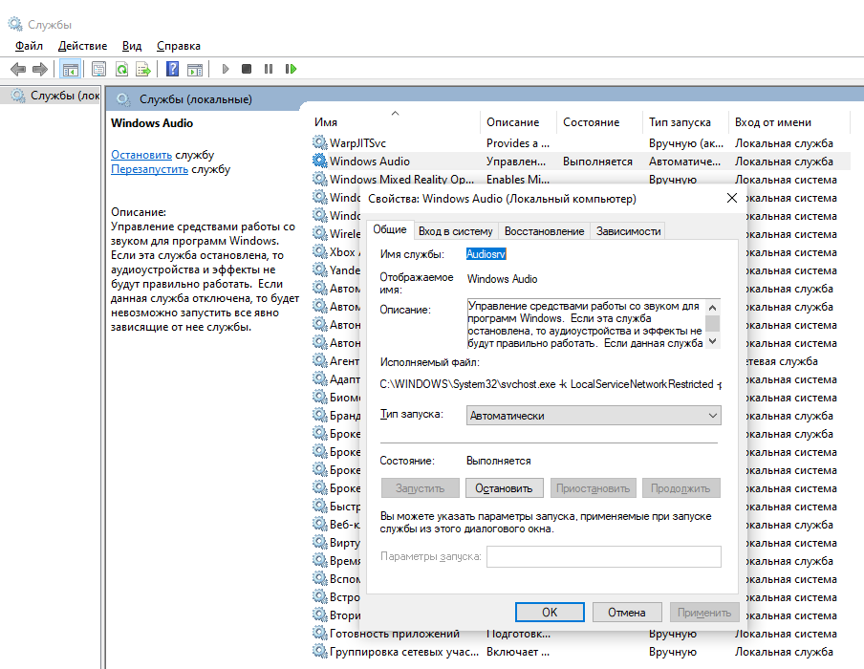Viewport: 864px width, 669px height.
Task: Click gear icon of Windows Mixed Reality row
Action: pyautogui.click(x=320, y=179)
